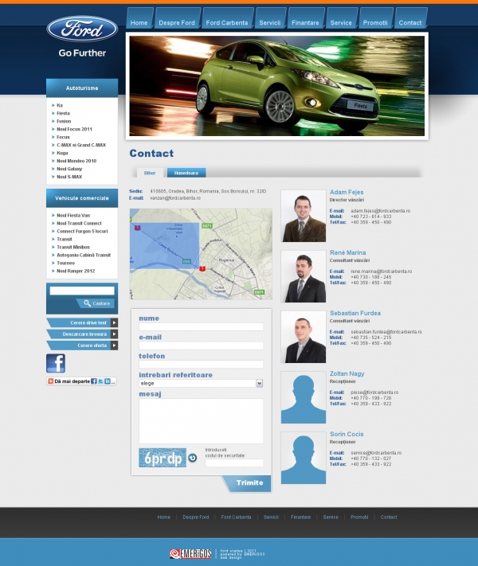Open the Ka model link
The height and width of the screenshot is (566, 478).
tap(60, 105)
